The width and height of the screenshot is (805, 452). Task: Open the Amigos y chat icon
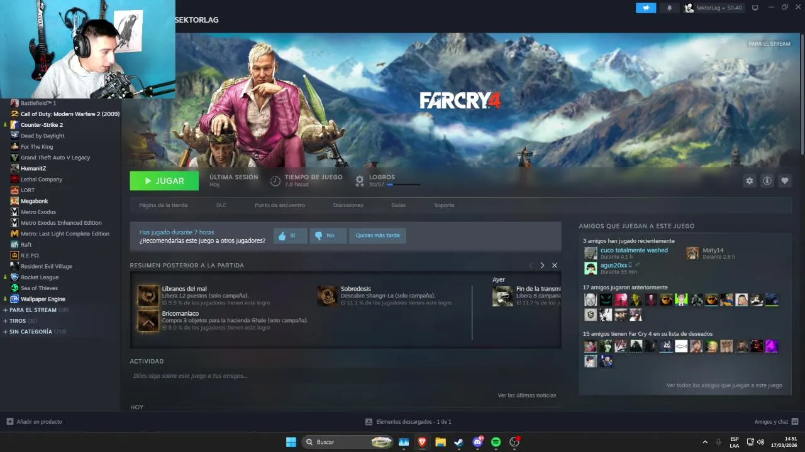pyautogui.click(x=795, y=422)
